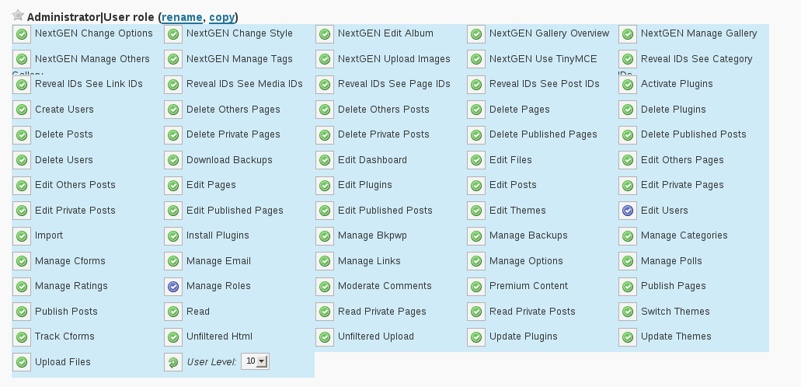Screen dimensions: 801x387
Task: Click the star icon beside Administrator role
Action: (18, 16)
